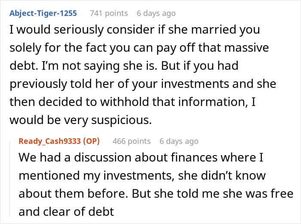Click reply line 'about them before. But she told'
This screenshot has height=224, width=301.
[x=156, y=193]
